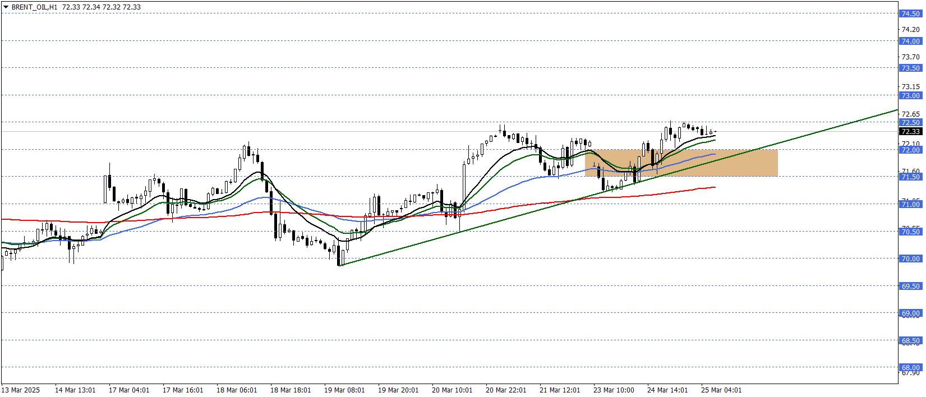Click the 14 Mar 13:01 time label
Screen dimensions: 926x397
(x=75, y=390)
